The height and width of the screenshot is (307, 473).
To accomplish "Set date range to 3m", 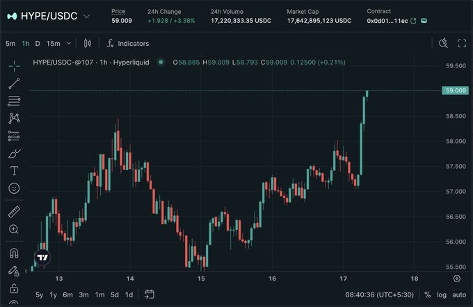I will pyautogui.click(x=83, y=294).
